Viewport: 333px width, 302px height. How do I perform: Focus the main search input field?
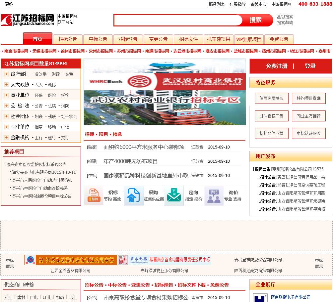(x=177, y=20)
